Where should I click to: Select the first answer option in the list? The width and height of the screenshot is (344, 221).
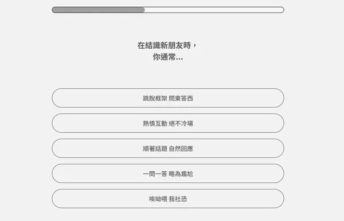click(168, 98)
